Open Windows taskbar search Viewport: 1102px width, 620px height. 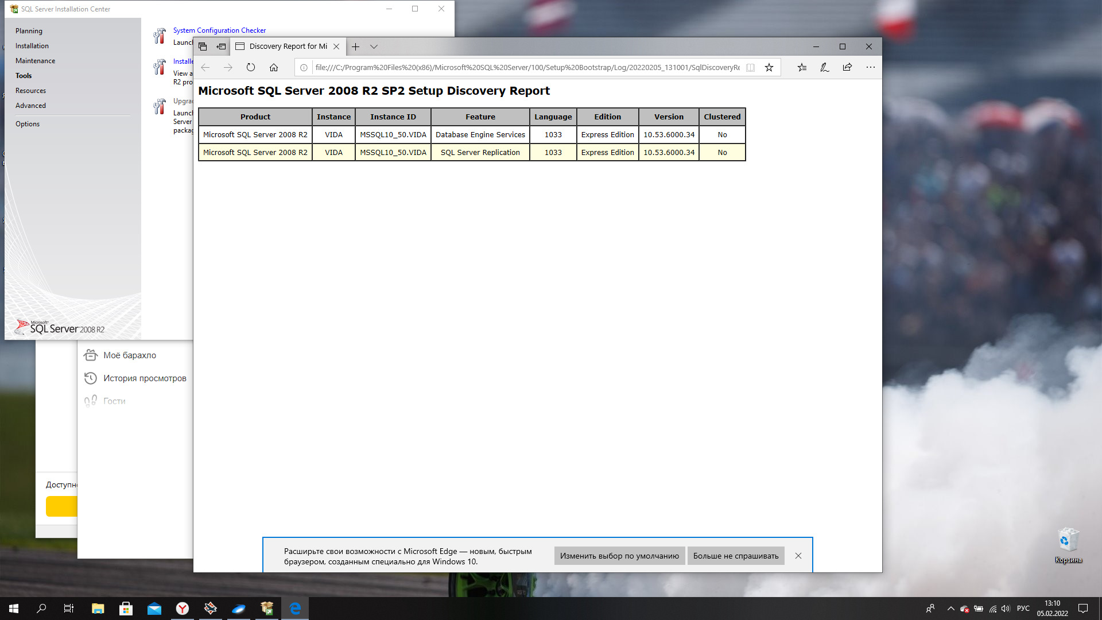pyautogui.click(x=41, y=609)
